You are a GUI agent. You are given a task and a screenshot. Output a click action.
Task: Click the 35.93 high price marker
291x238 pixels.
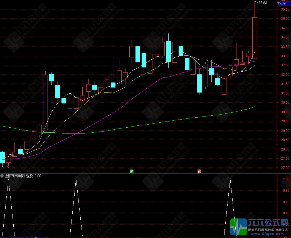263,3
